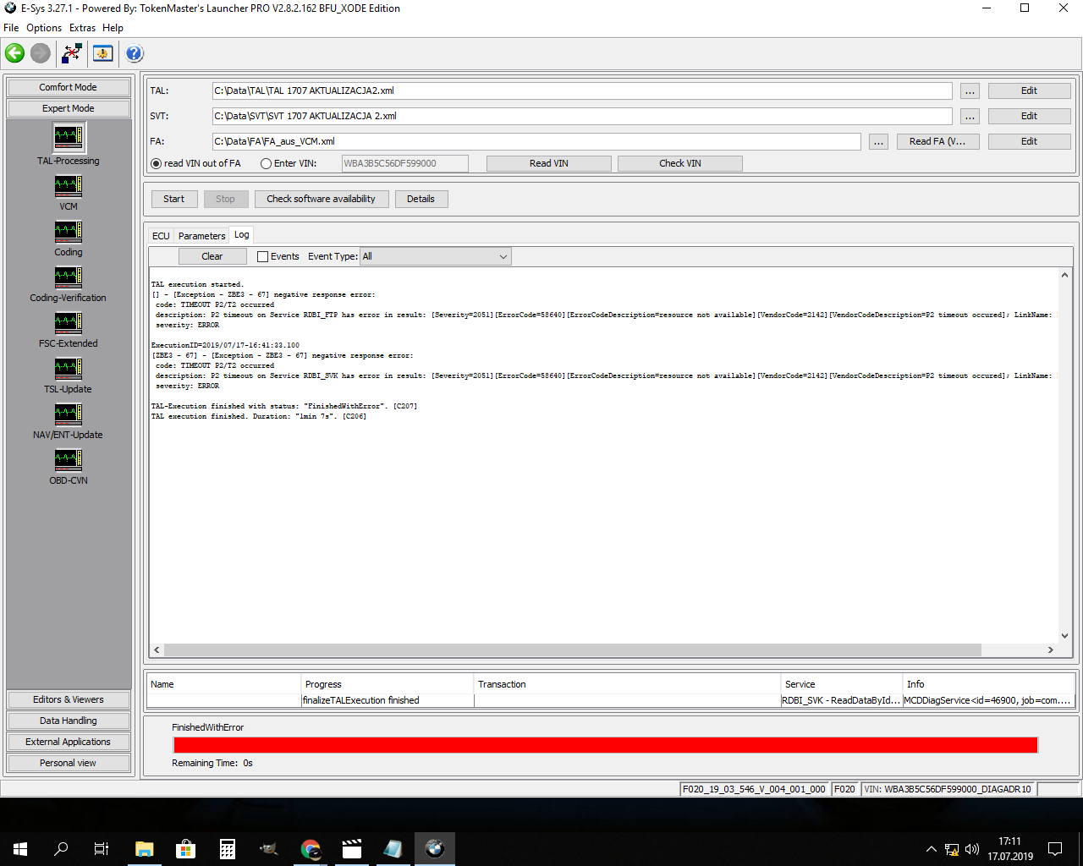The image size is (1083, 866).
Task: Select the 'Enter VIN' radio button
Action: (266, 163)
